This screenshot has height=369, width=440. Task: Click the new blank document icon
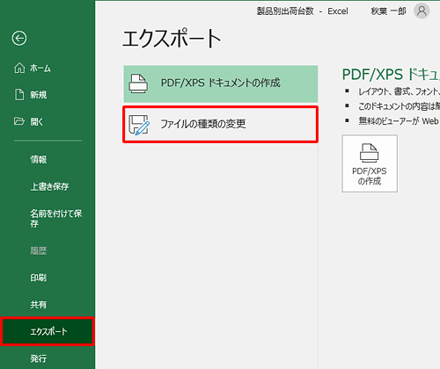[x=19, y=95]
